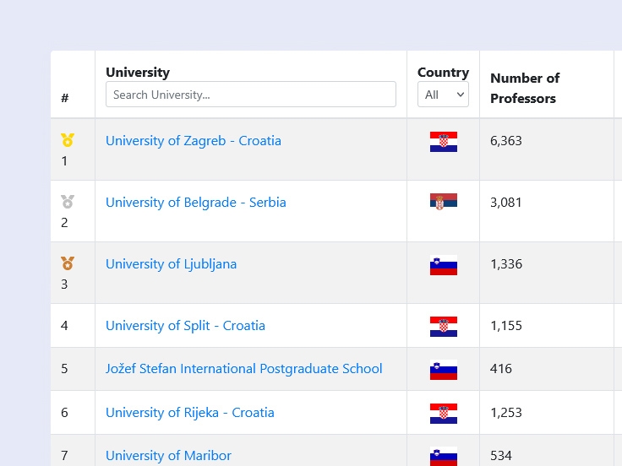
Task: Open Jožef Stefan International Postgraduate School link
Action: point(244,369)
